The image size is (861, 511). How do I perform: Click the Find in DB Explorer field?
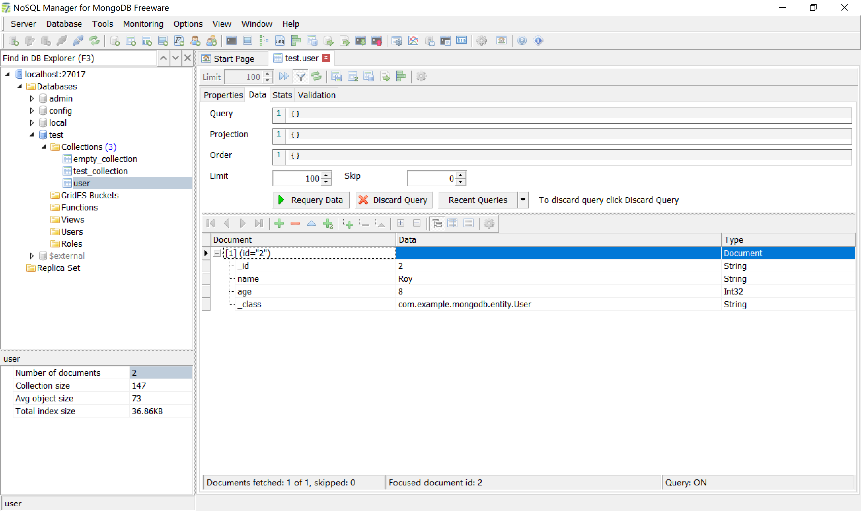(x=78, y=58)
